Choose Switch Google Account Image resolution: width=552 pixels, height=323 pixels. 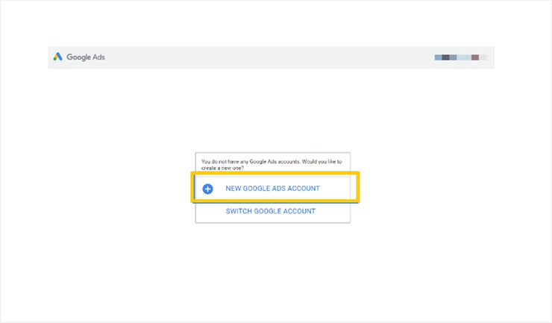(x=270, y=211)
